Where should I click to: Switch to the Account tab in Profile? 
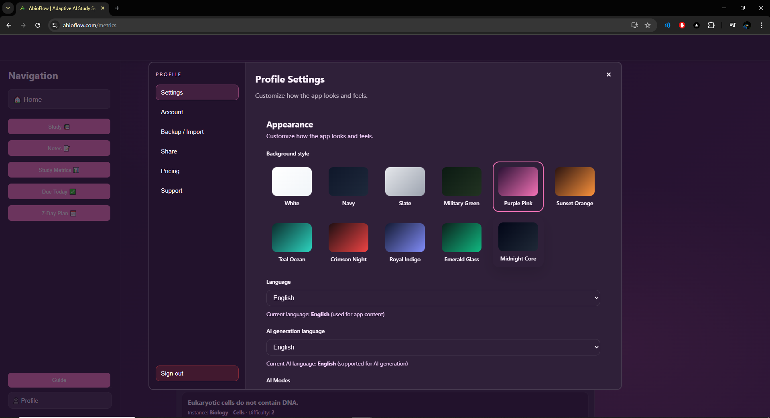click(172, 112)
